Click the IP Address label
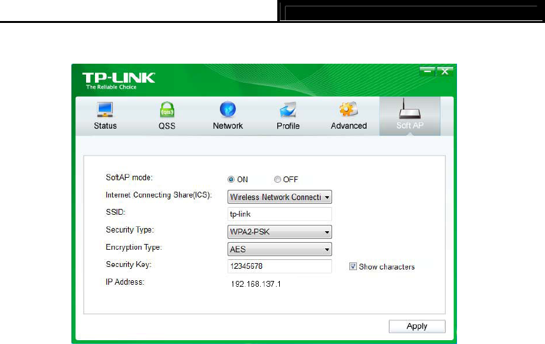Image resolution: width=545 pixels, height=344 pixels. pos(125,282)
